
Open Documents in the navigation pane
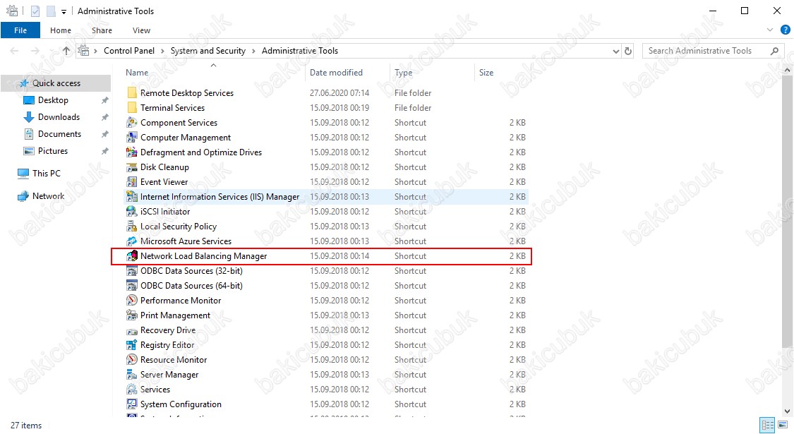tap(59, 133)
